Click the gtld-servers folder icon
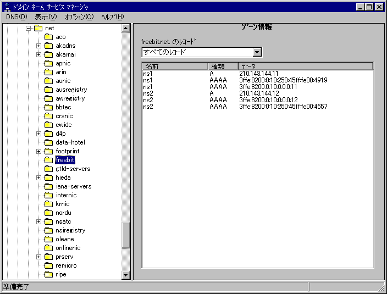 48,169
